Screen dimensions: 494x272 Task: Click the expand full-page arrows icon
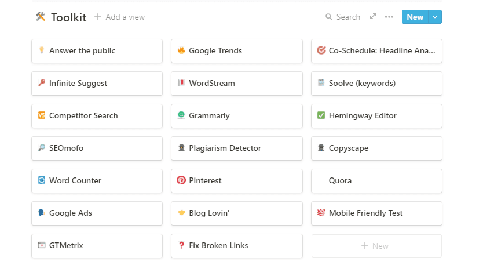pyautogui.click(x=373, y=17)
